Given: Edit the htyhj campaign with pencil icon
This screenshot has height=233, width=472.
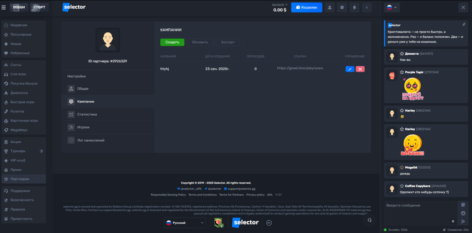Looking at the screenshot, I should (x=350, y=69).
